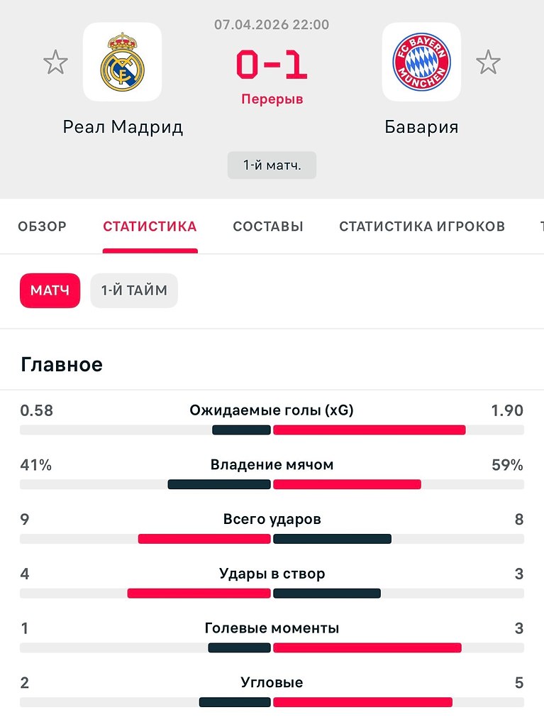Open the Real Madrid club crest
544x727 pixels.
point(122,62)
